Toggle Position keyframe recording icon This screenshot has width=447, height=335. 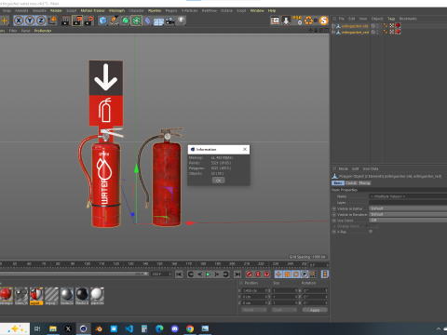coord(278,275)
